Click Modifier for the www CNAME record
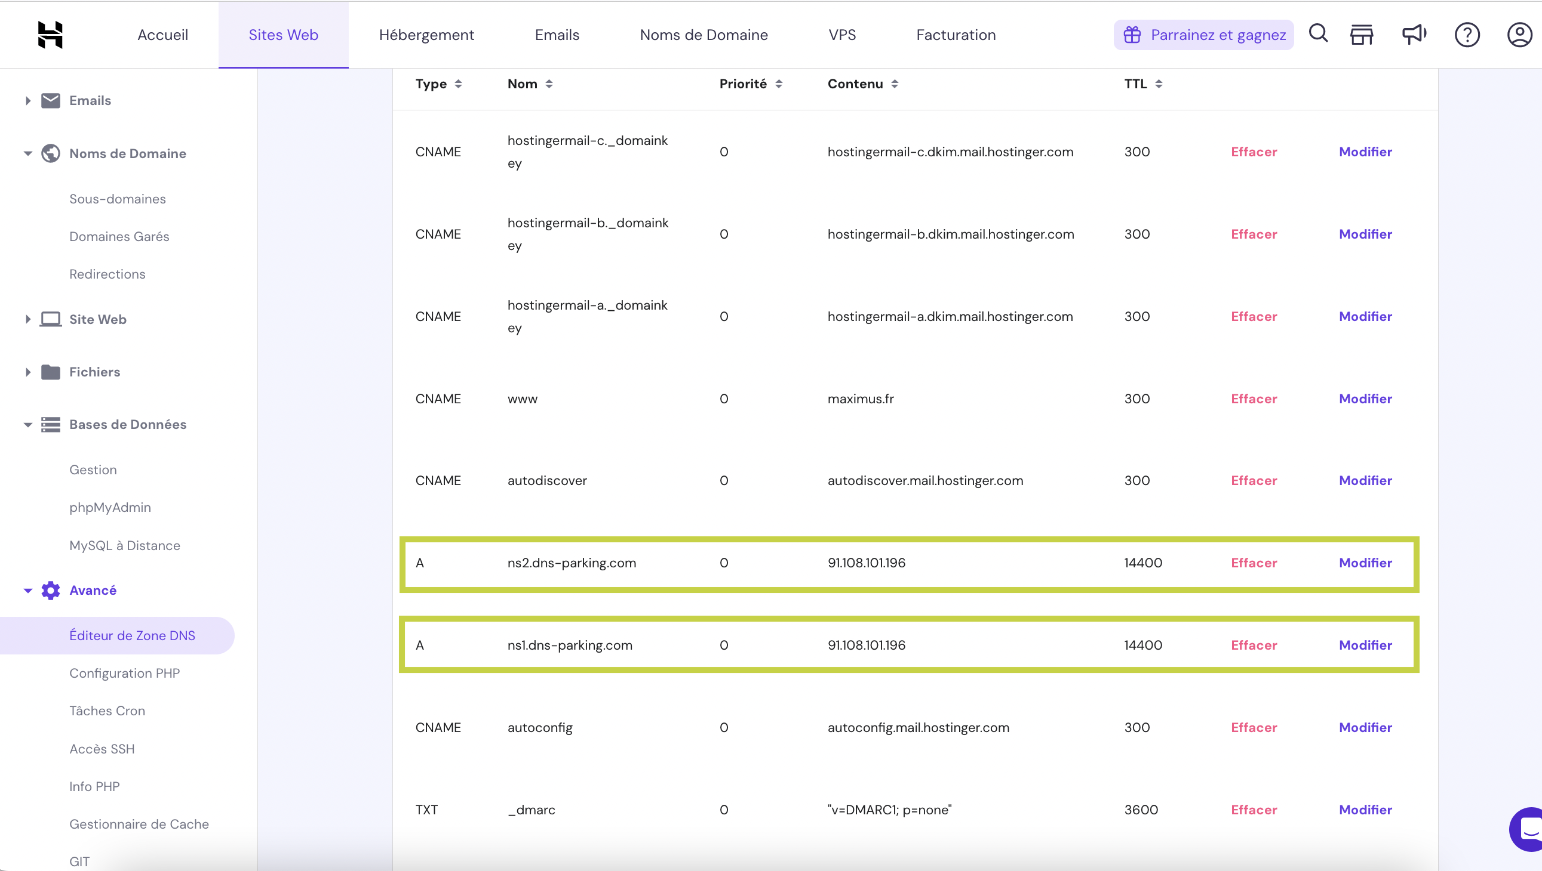The width and height of the screenshot is (1542, 871). 1365,399
